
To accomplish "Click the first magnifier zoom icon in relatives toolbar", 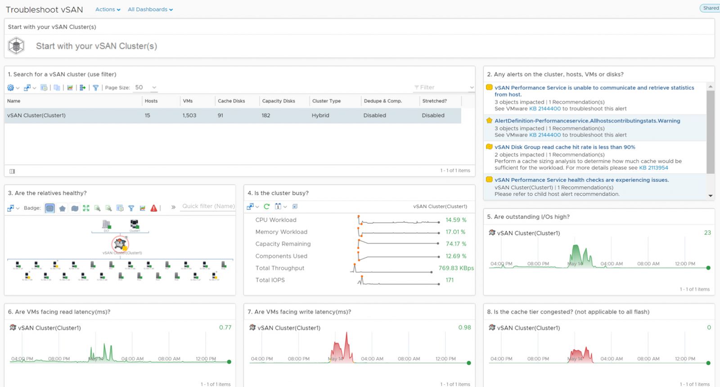I will (97, 208).
